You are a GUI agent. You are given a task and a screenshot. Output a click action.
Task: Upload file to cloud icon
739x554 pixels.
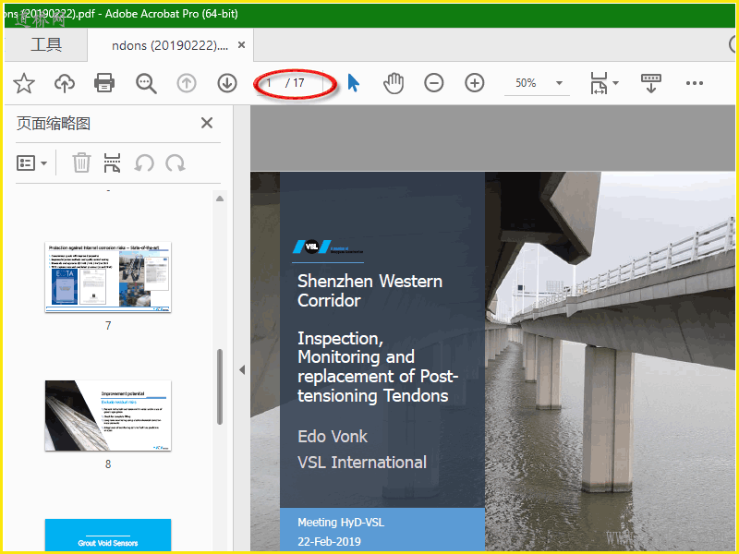click(x=65, y=83)
